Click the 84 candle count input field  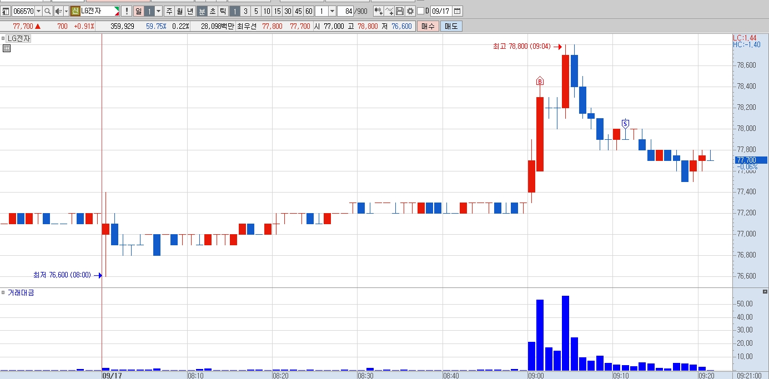click(x=345, y=11)
